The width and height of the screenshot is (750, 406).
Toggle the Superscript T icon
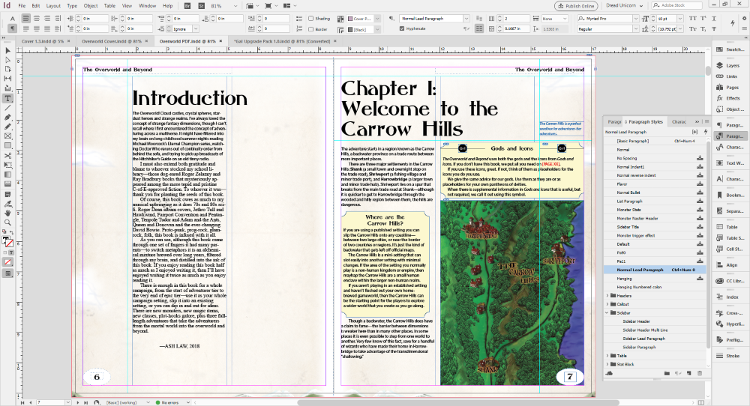pyautogui.click(x=703, y=18)
